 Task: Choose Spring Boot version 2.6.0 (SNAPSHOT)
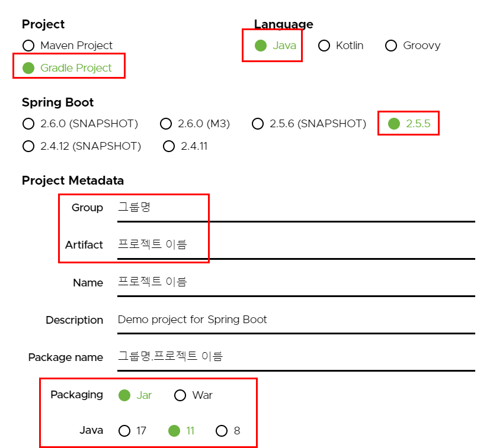click(x=28, y=124)
